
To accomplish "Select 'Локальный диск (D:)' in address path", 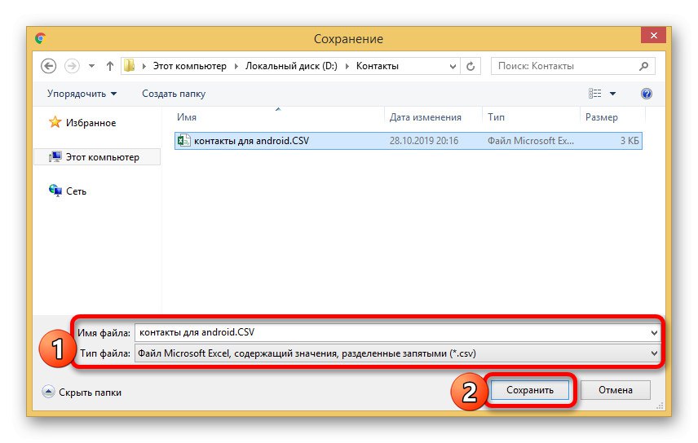I will point(291,66).
